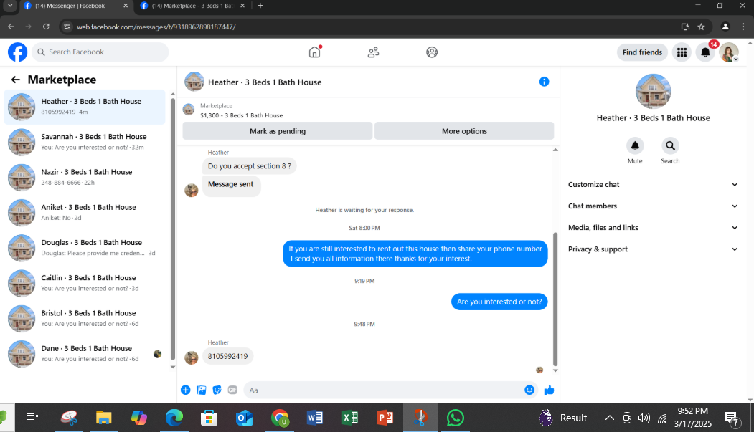Screen dimensions: 754x432
Task: Choose a GIF using the GIF icon
Action: click(232, 390)
